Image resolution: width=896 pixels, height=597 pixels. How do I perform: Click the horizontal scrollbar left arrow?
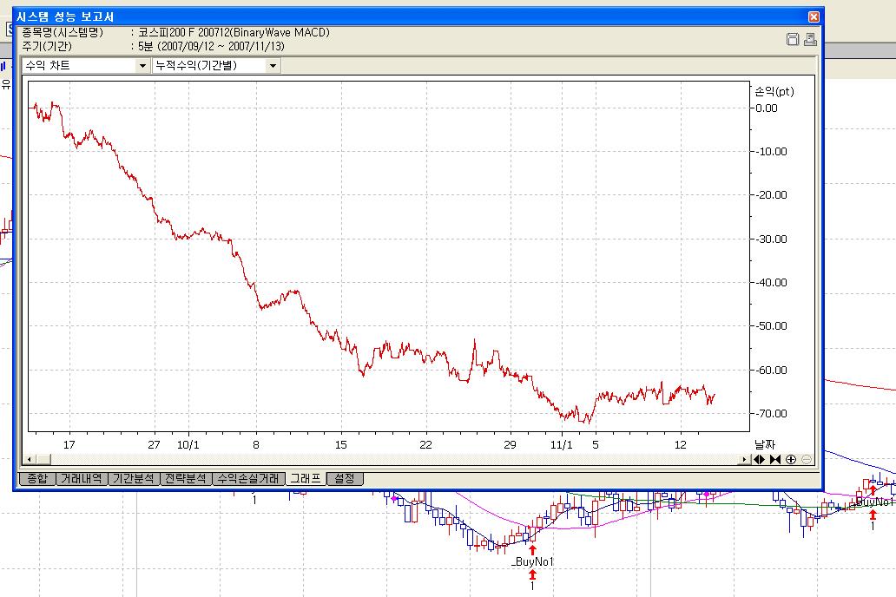[x=30, y=459]
